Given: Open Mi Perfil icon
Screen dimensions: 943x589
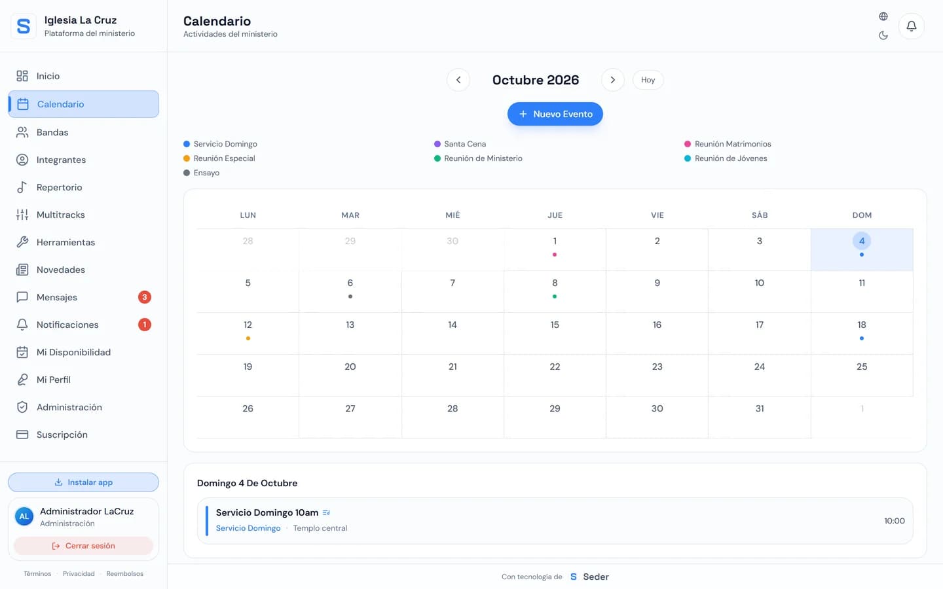Looking at the screenshot, I should (x=22, y=380).
